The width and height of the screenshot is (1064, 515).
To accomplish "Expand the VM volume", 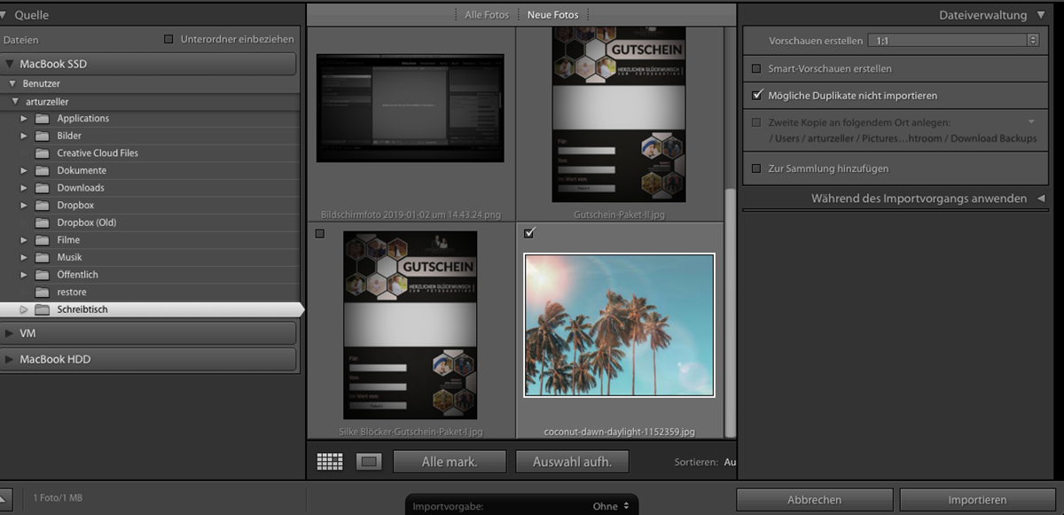I will (x=10, y=333).
